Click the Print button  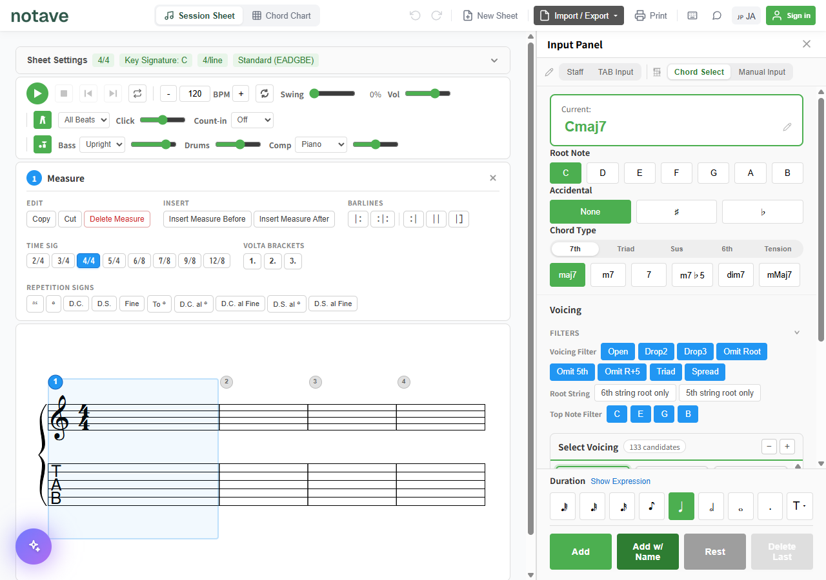tap(651, 15)
